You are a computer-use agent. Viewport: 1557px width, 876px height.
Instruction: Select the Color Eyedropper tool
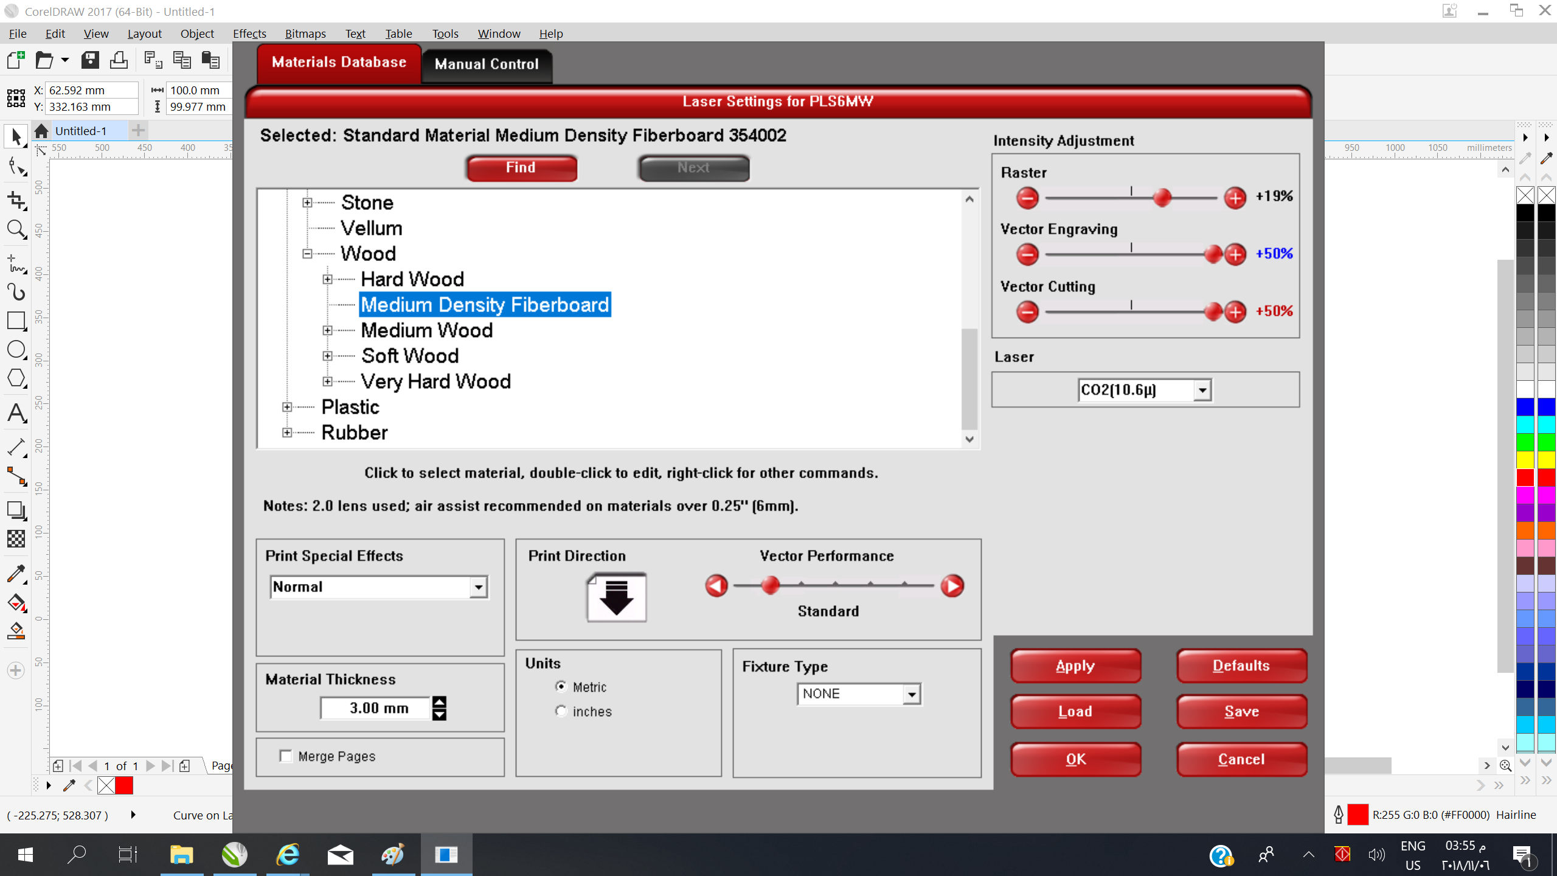tap(16, 573)
